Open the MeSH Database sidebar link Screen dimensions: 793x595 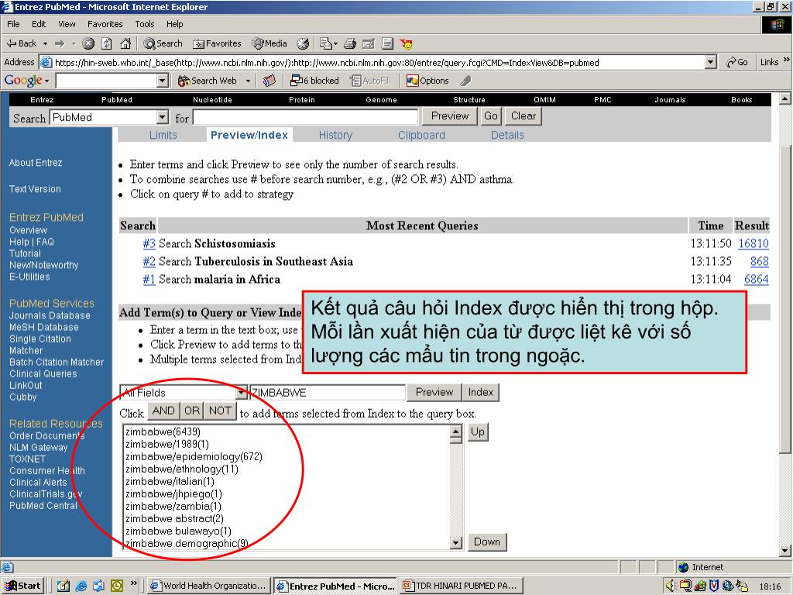[44, 327]
